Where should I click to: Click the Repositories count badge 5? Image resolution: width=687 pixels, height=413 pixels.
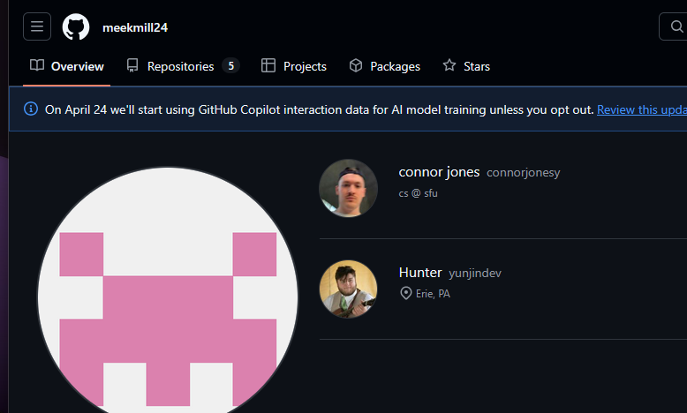pos(230,65)
